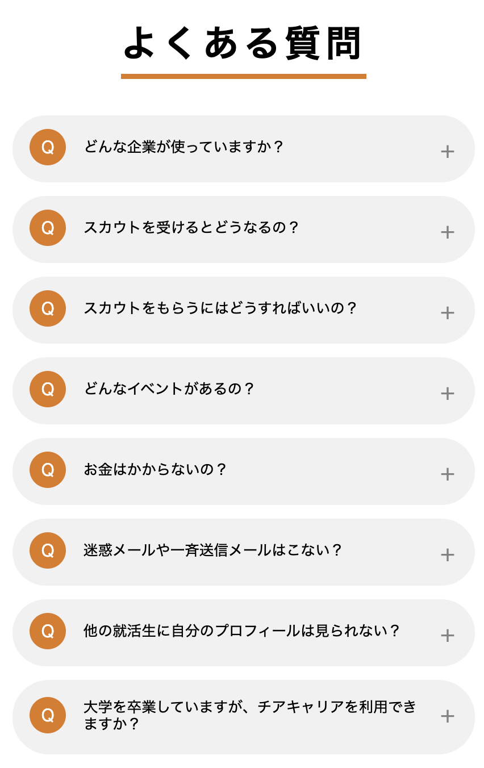Click the Q icon beside 迷惑メールや一斉送信メールはこない？
The width and height of the screenshot is (484, 768).
point(48,550)
